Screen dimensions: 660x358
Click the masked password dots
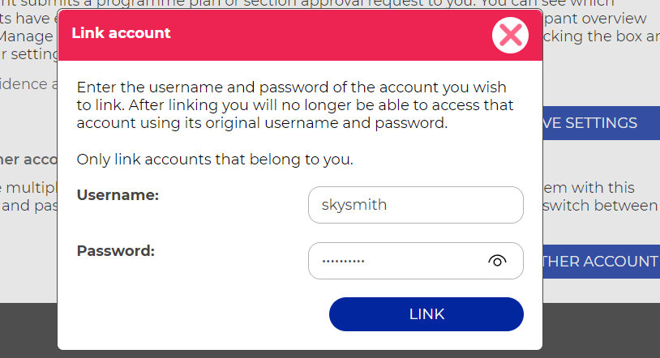(x=343, y=262)
